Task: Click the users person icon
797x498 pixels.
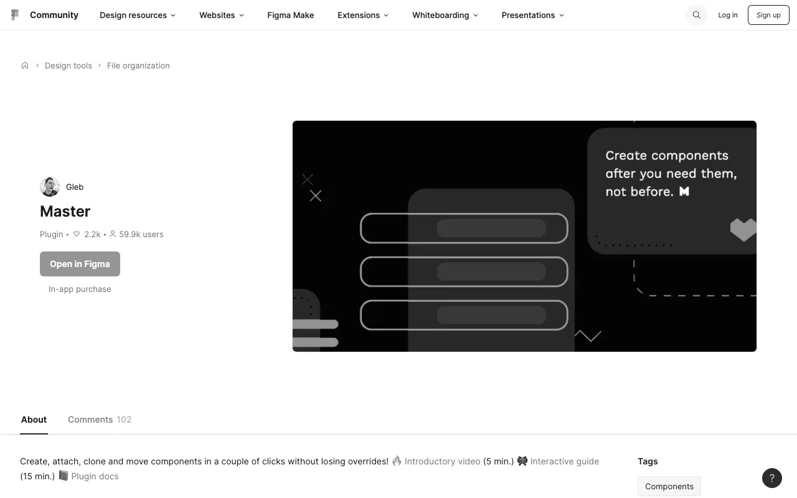Action: coord(113,234)
